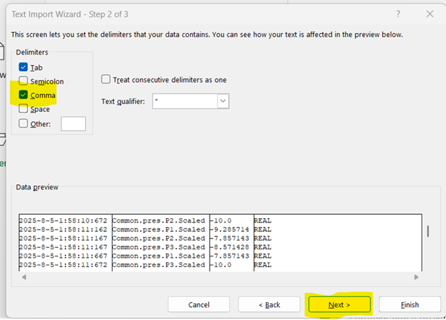Click the Cancel button
Viewport: 446px width, 320px height.
tap(199, 304)
